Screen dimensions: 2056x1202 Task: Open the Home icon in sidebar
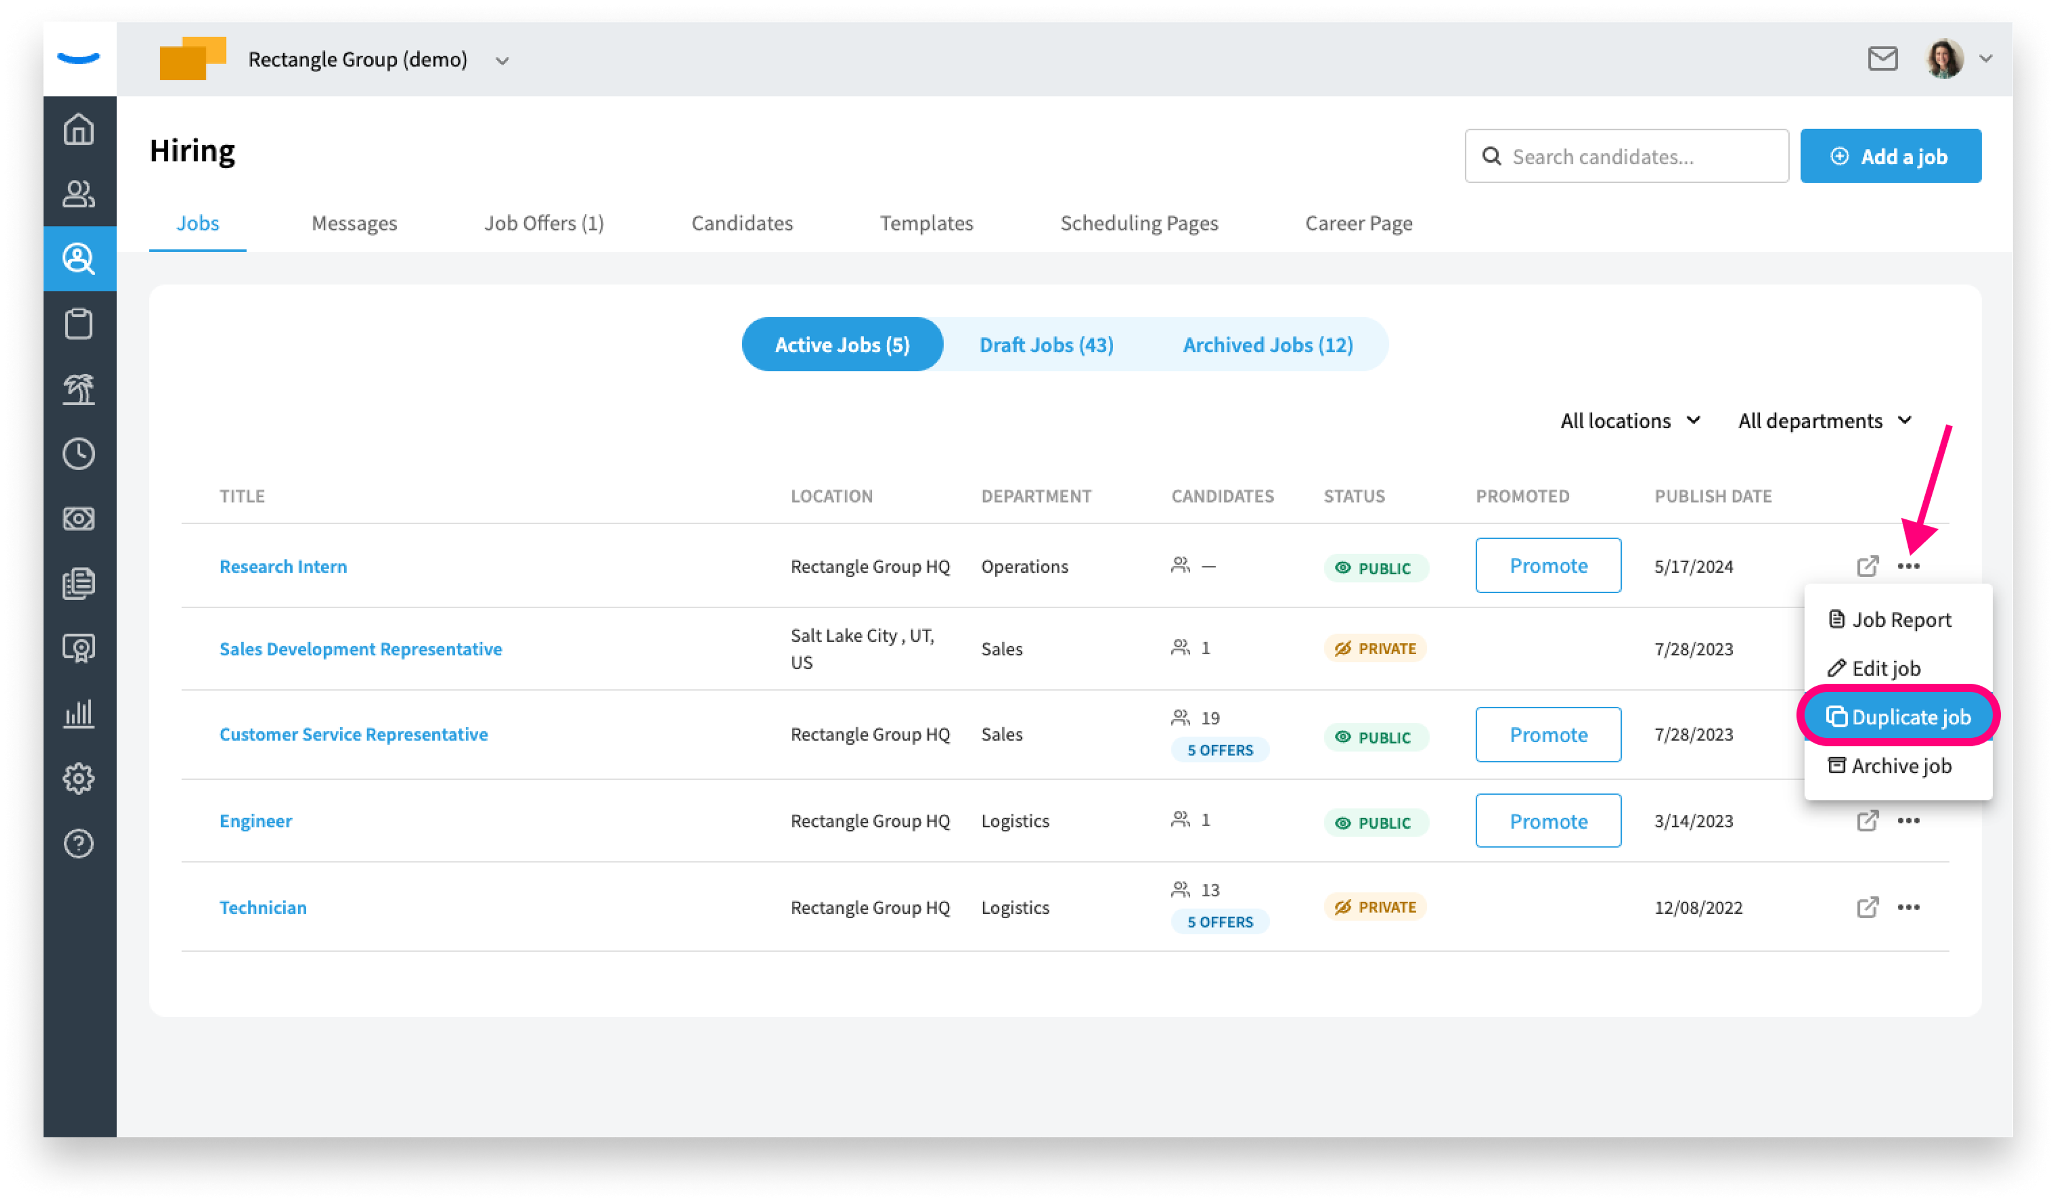(x=79, y=129)
